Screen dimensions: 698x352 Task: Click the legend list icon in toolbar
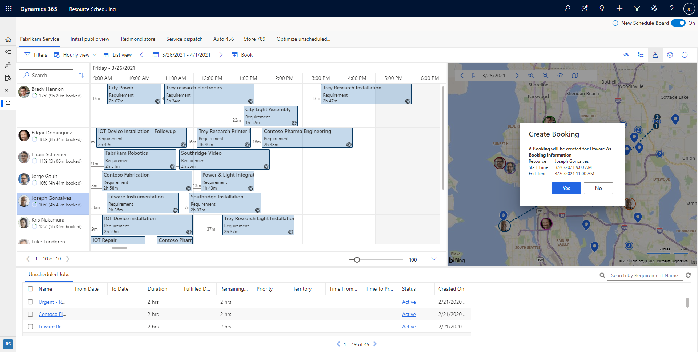[x=641, y=55]
